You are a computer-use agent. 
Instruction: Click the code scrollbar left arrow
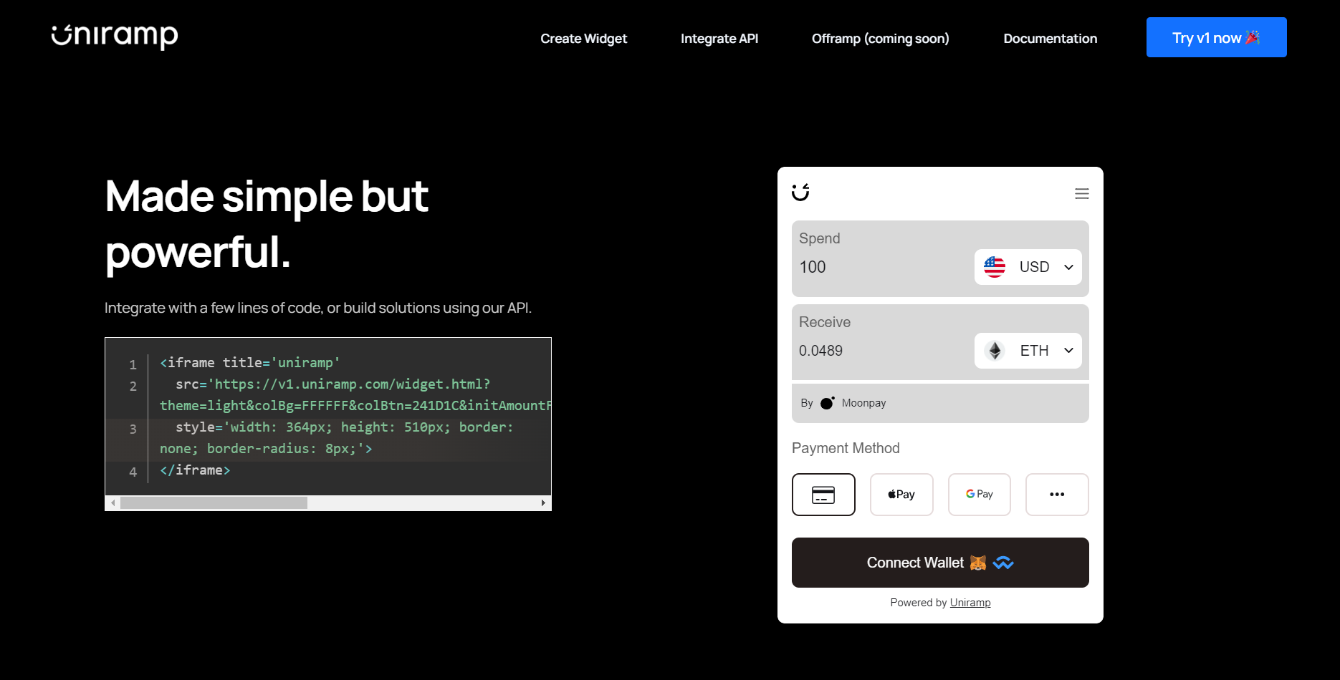click(113, 503)
